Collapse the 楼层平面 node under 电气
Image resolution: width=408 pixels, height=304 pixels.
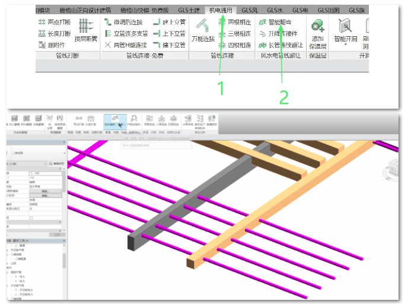pyautogui.click(x=8, y=272)
